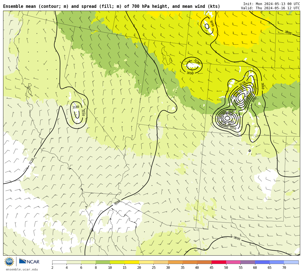Pick the 35–40 orange colorbar segment

190,262
